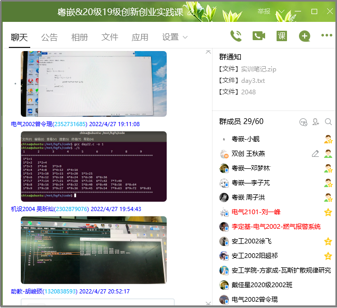Open the multiplication table terminal screenshot

tap(94, 166)
